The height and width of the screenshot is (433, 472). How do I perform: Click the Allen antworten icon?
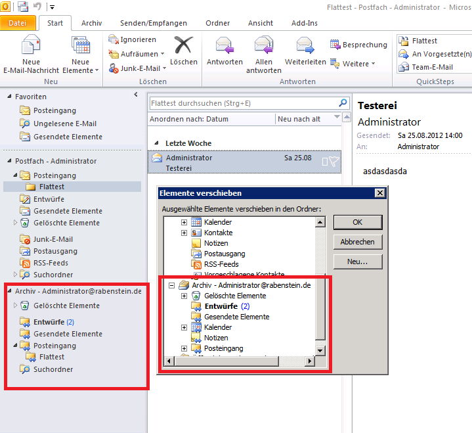coord(264,46)
